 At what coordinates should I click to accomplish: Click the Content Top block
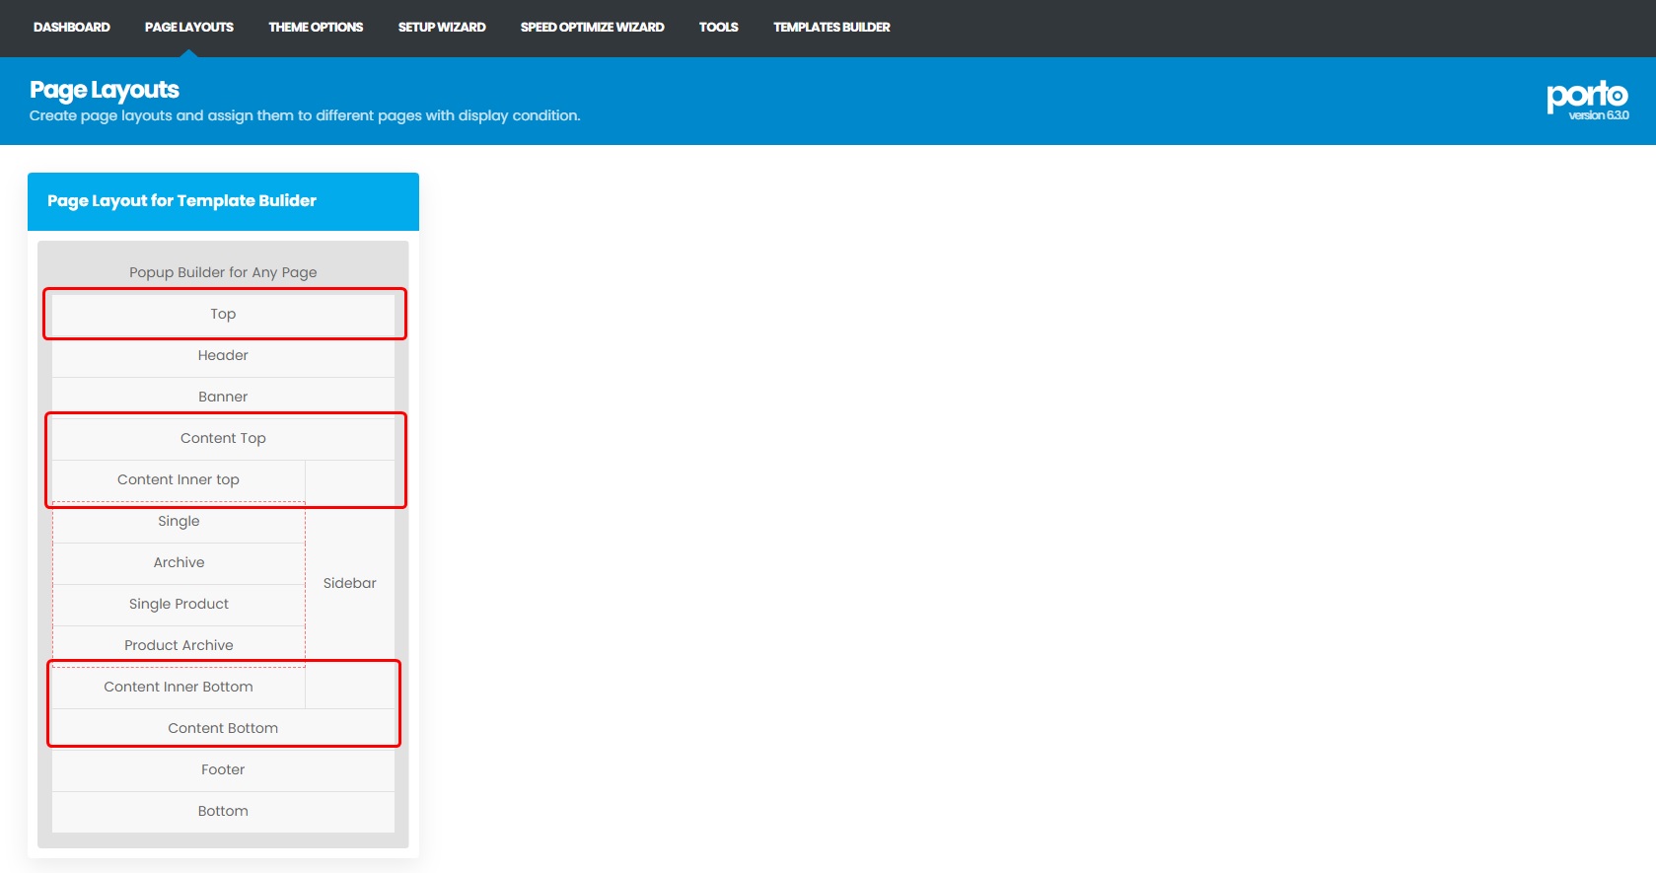pos(223,439)
